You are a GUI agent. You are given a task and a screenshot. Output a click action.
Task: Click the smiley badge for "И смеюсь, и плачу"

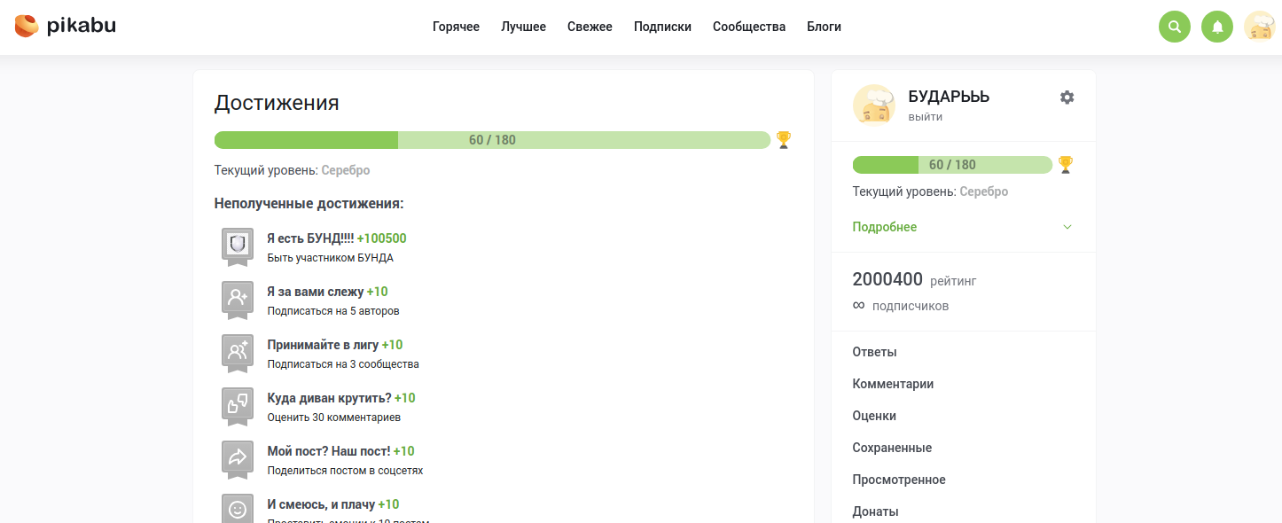[x=238, y=509]
